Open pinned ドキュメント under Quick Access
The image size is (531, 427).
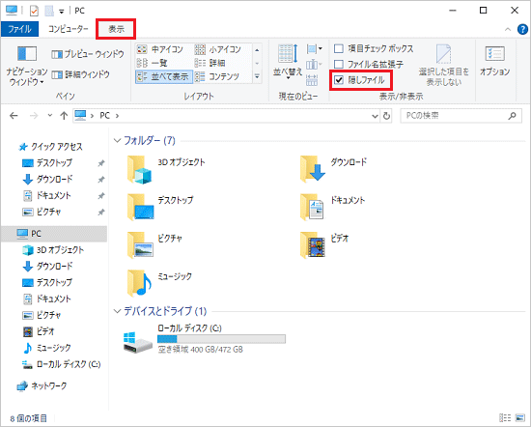point(46,195)
